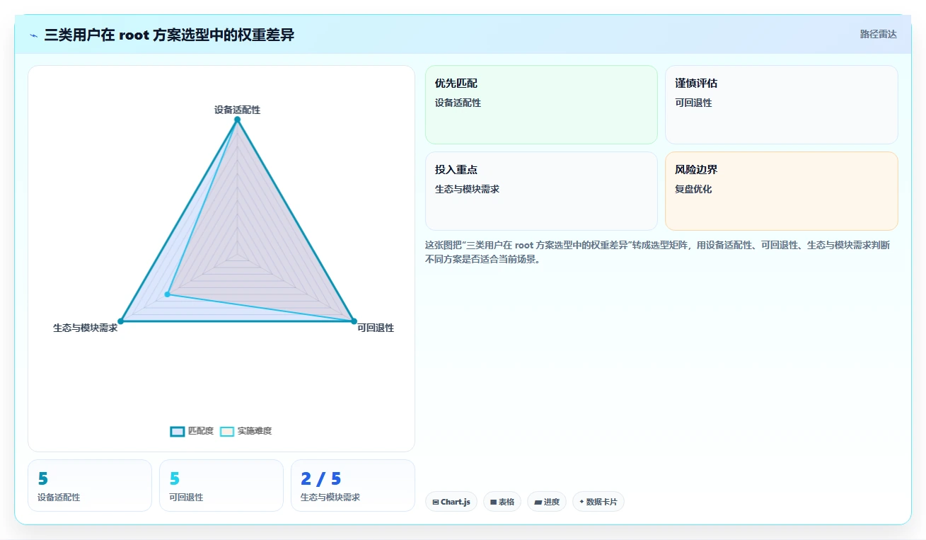The height and width of the screenshot is (540, 926).
Task: Click the 进度 tag chip
Action: [x=547, y=502]
